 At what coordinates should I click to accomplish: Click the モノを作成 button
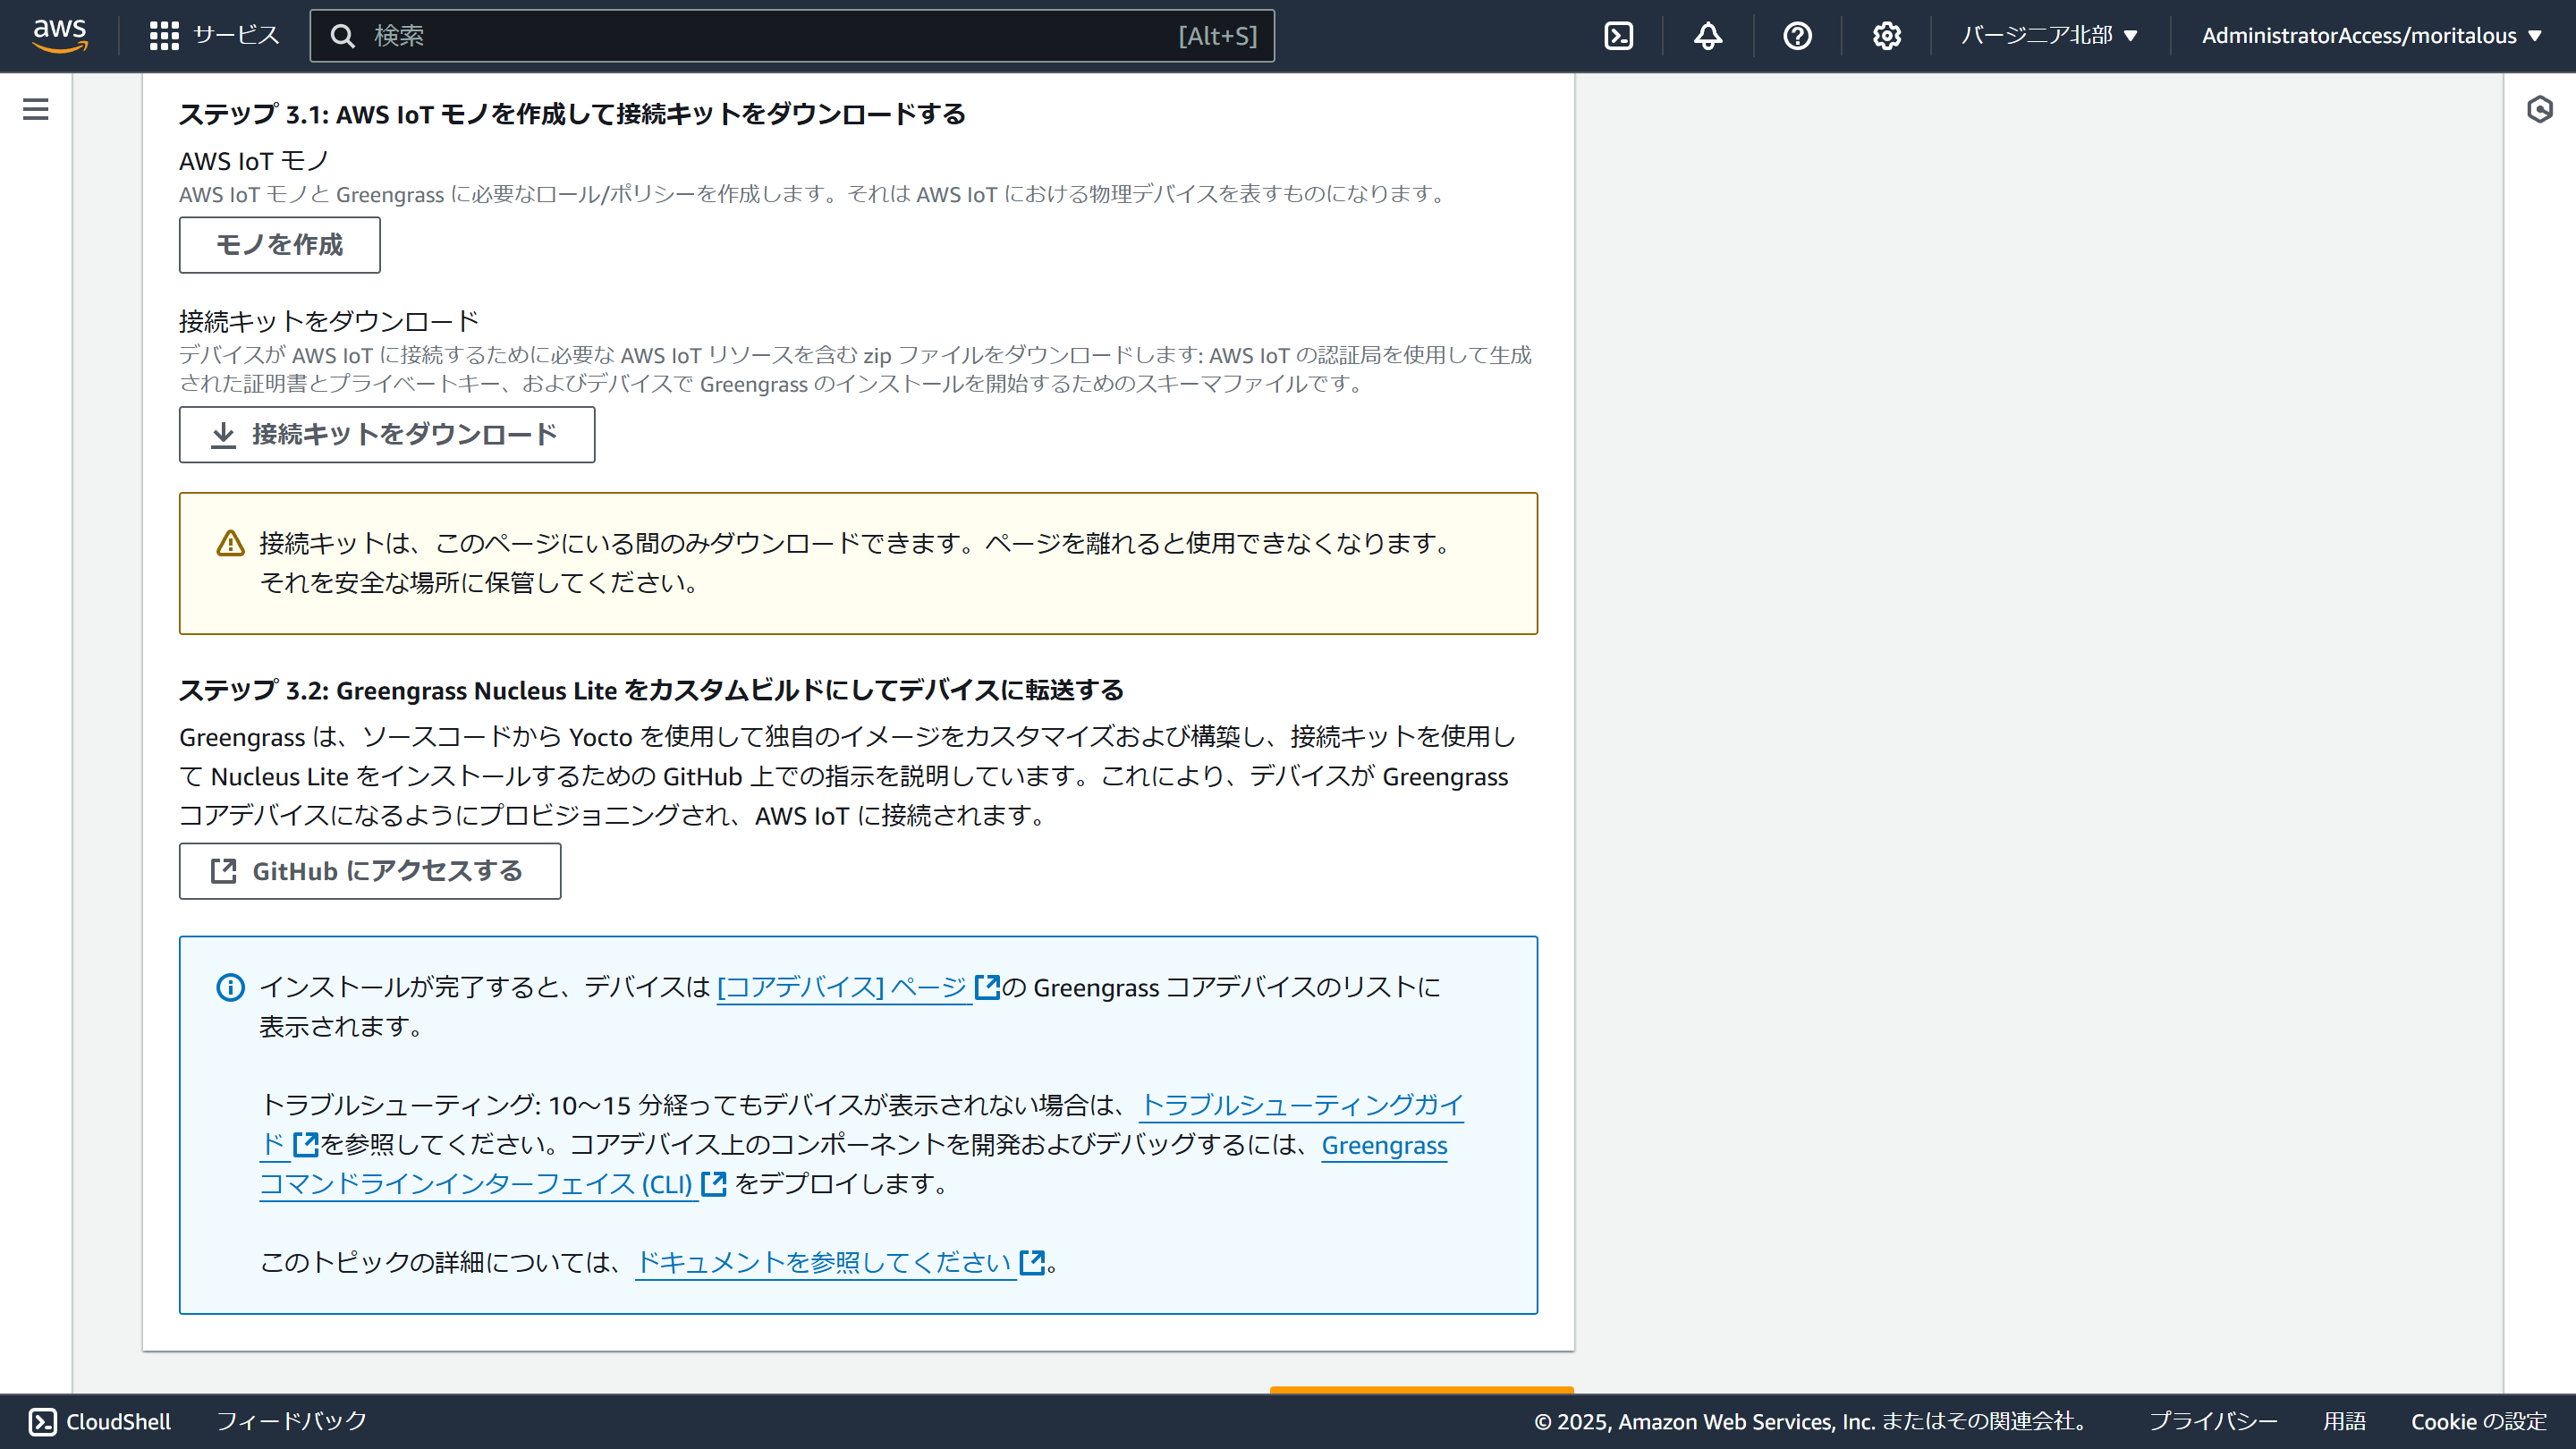coord(279,245)
